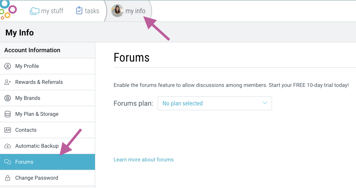Click the my stuff folder icon
This screenshot has width=356, height=188.
[35, 11]
